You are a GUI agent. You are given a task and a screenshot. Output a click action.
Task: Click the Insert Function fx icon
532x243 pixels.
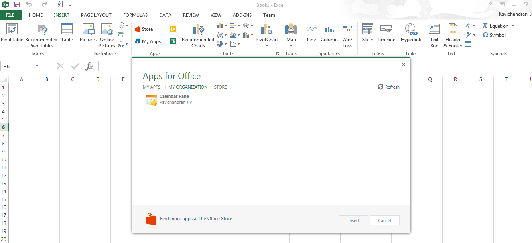(x=90, y=66)
